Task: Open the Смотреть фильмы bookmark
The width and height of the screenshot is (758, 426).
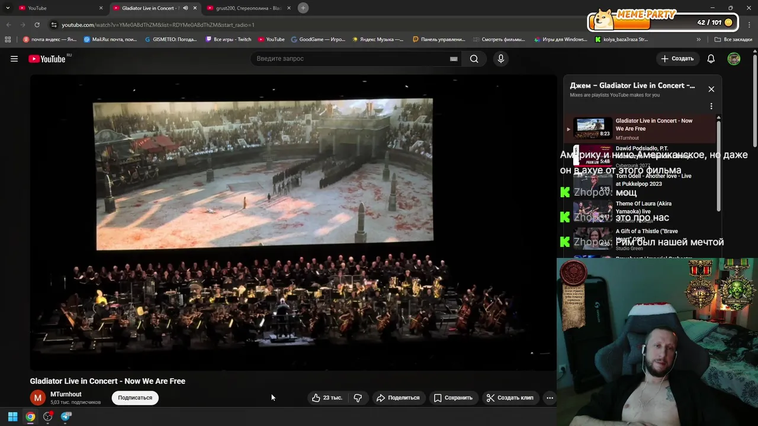Action: tap(499, 40)
